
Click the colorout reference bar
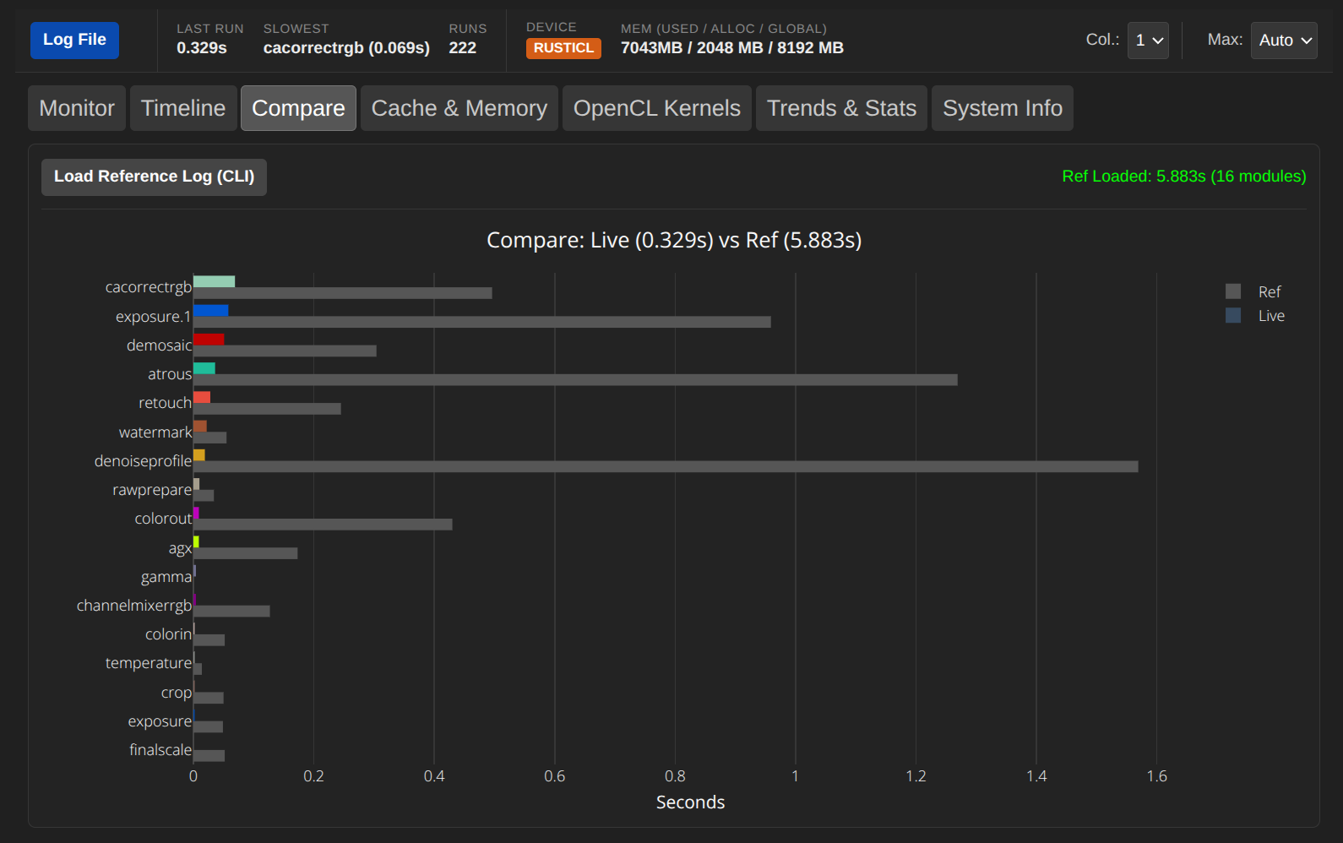pos(323,525)
